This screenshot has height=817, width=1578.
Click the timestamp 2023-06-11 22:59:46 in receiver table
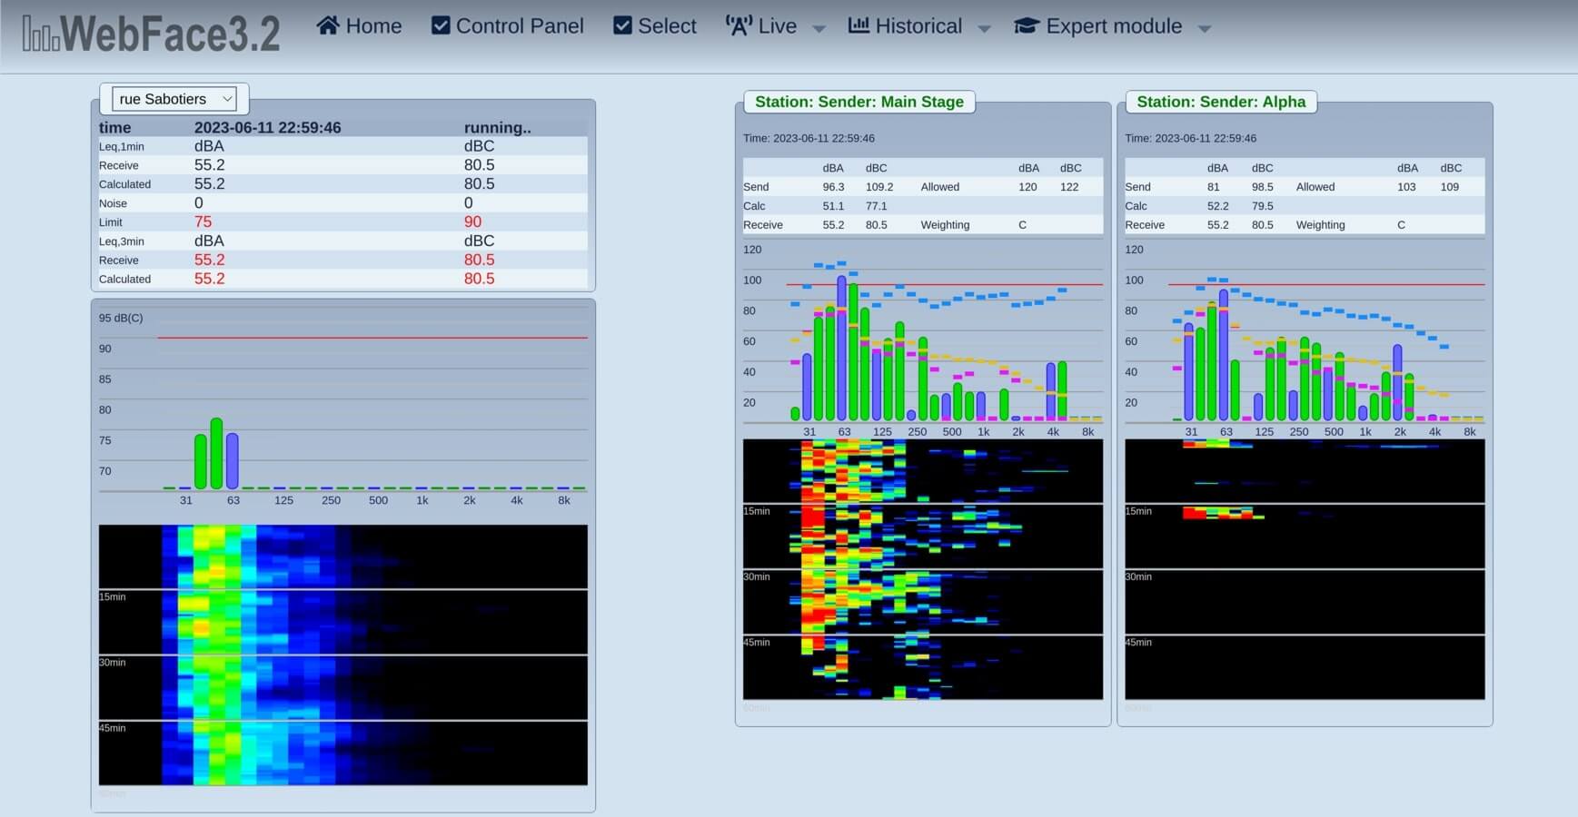267,128
